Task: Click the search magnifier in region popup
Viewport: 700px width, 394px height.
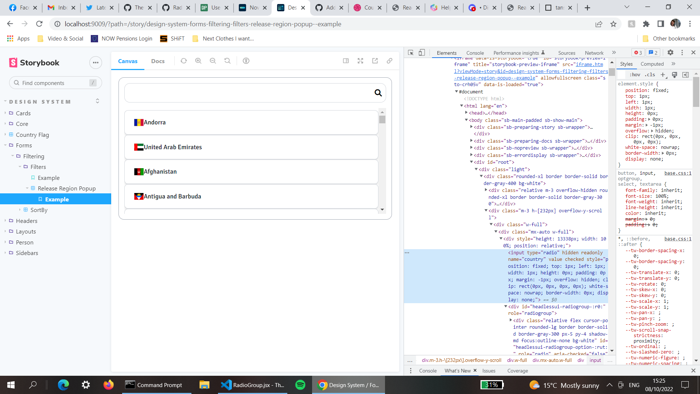Action: (x=378, y=93)
